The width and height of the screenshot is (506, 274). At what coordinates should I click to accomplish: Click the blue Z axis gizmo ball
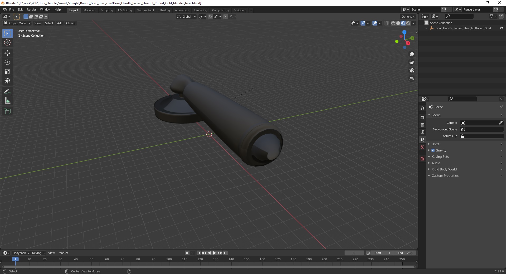pyautogui.click(x=404, y=32)
